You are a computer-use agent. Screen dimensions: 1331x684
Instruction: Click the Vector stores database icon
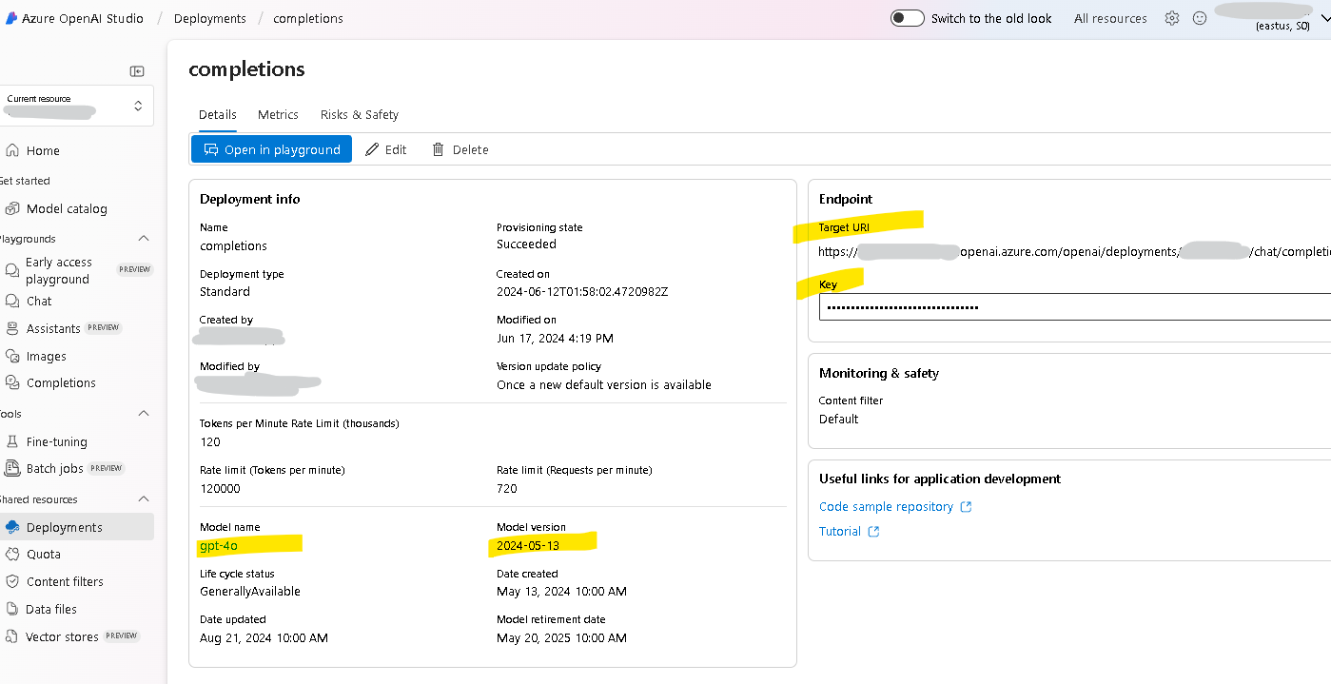click(12, 636)
